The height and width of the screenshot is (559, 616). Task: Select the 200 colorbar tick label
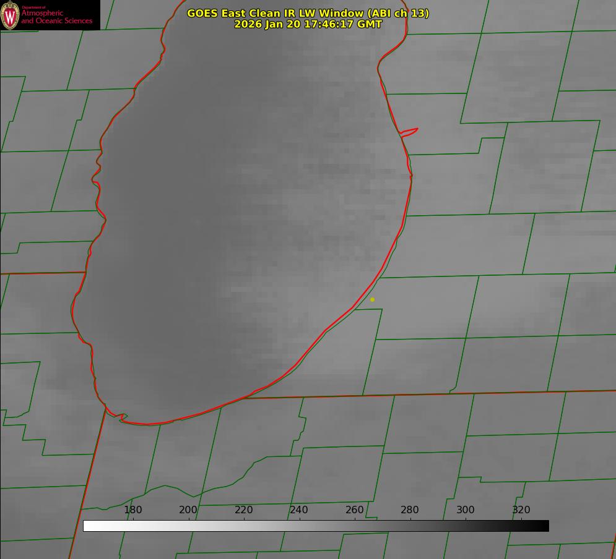pyautogui.click(x=188, y=510)
